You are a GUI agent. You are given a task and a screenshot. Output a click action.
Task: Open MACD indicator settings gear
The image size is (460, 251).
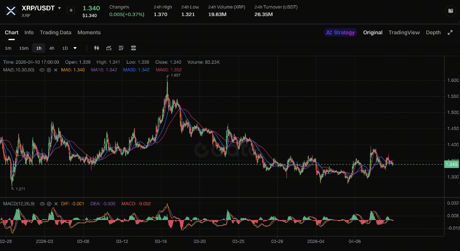[49, 204]
